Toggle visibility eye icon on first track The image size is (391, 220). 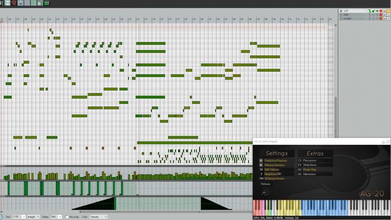[377, 11]
